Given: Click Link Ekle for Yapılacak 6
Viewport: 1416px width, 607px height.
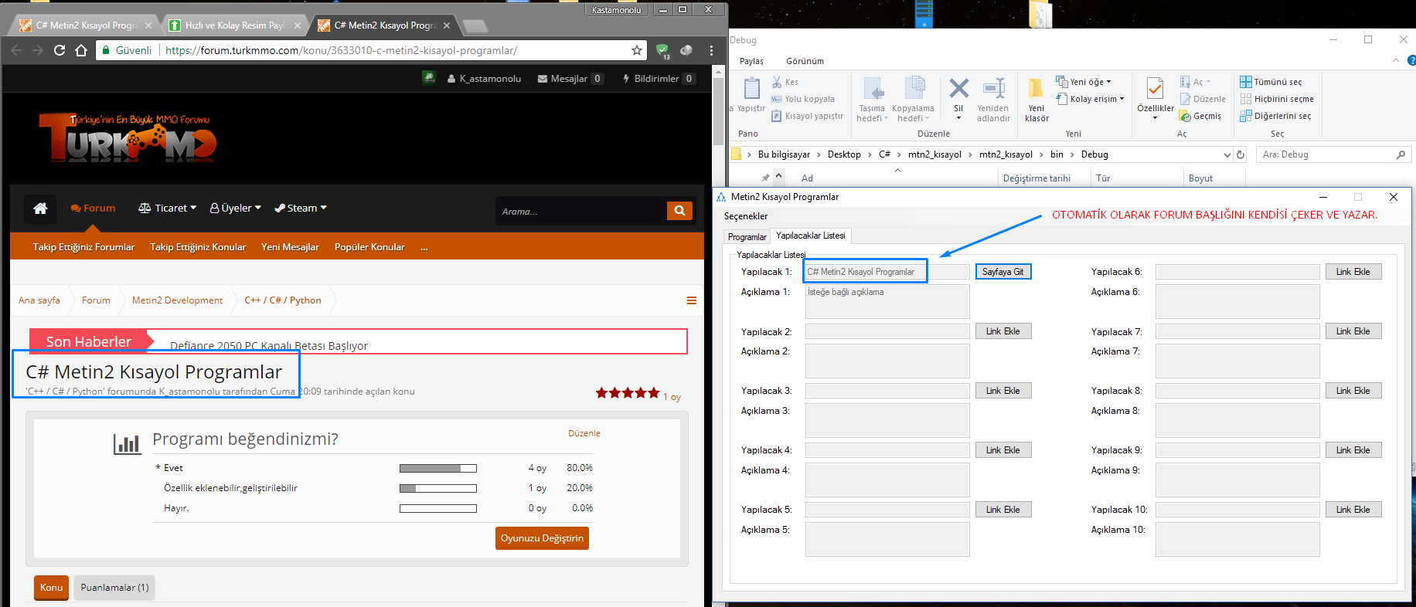Looking at the screenshot, I should pyautogui.click(x=1353, y=272).
